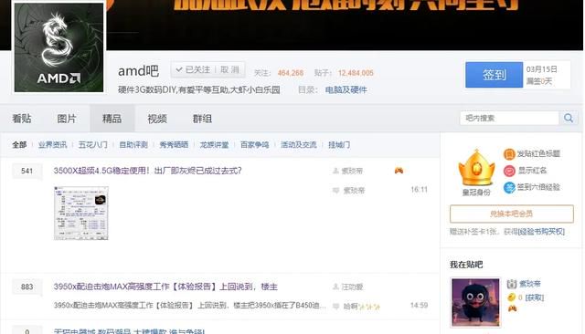The width and height of the screenshot is (585, 334).
Task: Click the 获取 link beside coins
Action: tap(534, 297)
